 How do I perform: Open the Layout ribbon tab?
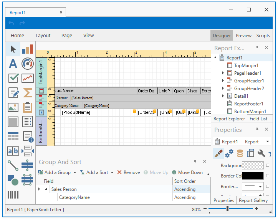point(43,35)
